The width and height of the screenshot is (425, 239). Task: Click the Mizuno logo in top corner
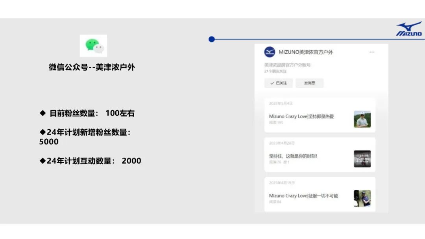[x=409, y=29]
